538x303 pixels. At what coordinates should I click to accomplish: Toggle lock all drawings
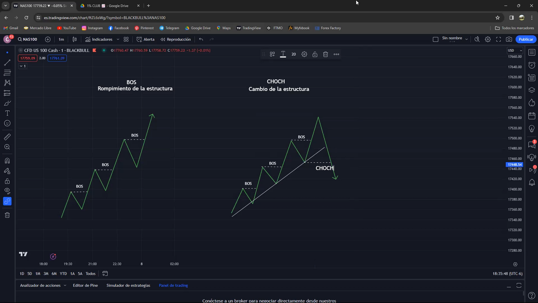tap(7, 181)
